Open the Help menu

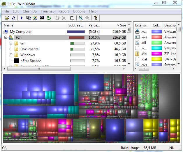[93, 11]
